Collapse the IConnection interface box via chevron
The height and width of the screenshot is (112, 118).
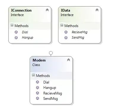[x=47, y=10]
